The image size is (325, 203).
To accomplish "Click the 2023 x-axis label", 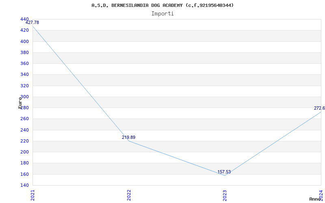I will 225,195.
